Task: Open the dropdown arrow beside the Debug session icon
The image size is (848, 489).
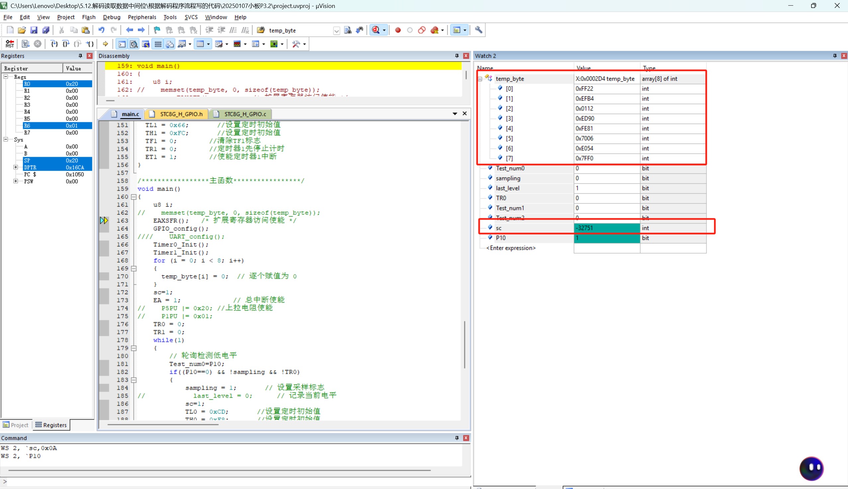Action: pos(384,30)
